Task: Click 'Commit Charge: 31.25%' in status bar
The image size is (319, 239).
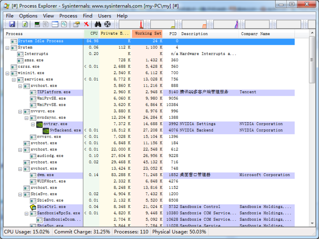Action: (82, 232)
